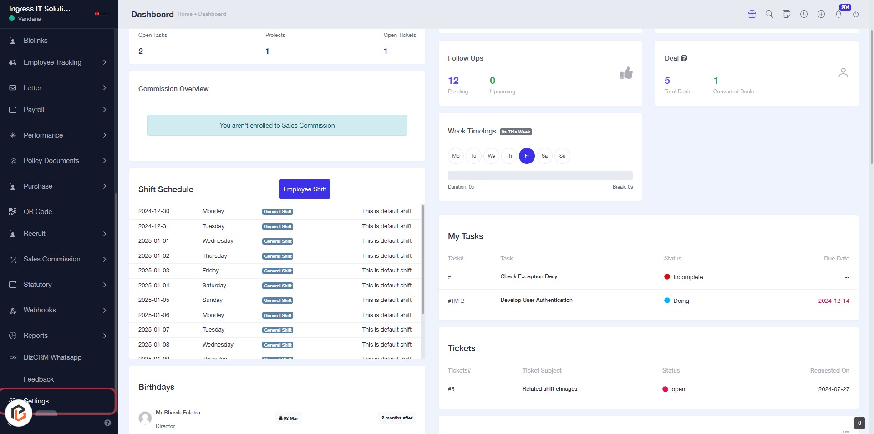Image resolution: width=874 pixels, height=434 pixels.
Task: Open sticky notes icon in header
Action: pyautogui.click(x=787, y=14)
